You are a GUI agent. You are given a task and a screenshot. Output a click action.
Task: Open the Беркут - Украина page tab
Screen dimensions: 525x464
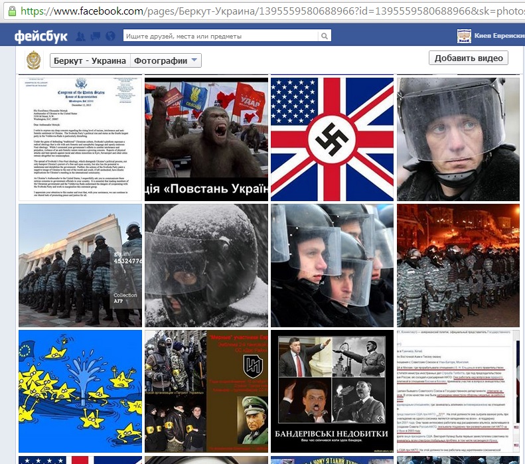click(x=90, y=61)
